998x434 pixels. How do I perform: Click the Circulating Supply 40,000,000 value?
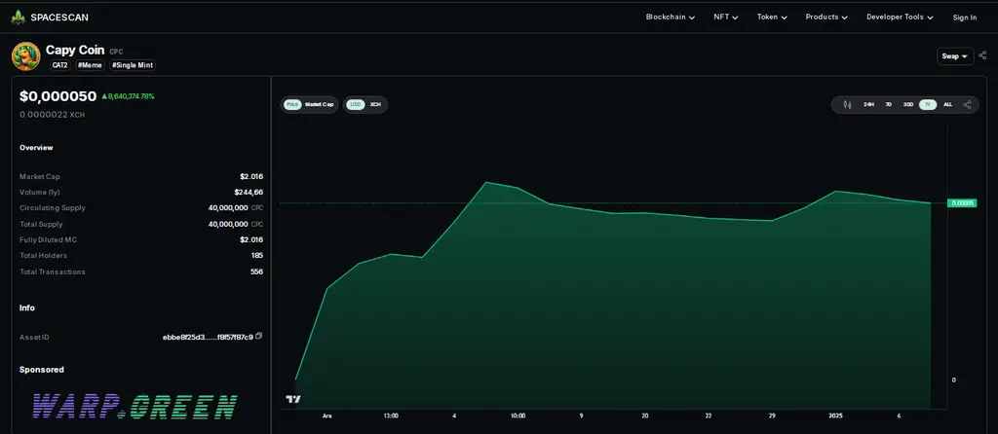(x=228, y=208)
